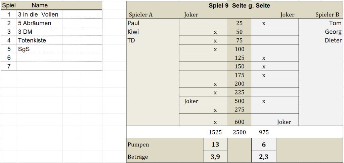Click the x mark next to 50
This screenshot has height=163, width=344.
point(215,32)
